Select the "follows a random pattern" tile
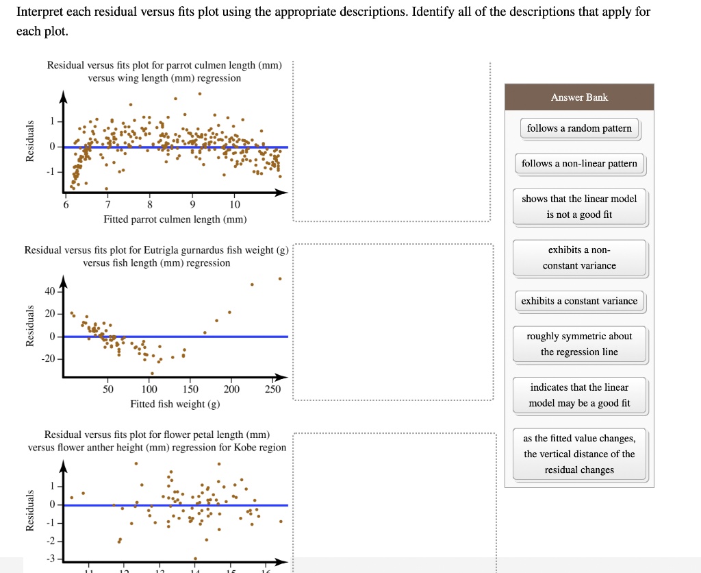Screen dimensions: 701x573 [x=580, y=128]
